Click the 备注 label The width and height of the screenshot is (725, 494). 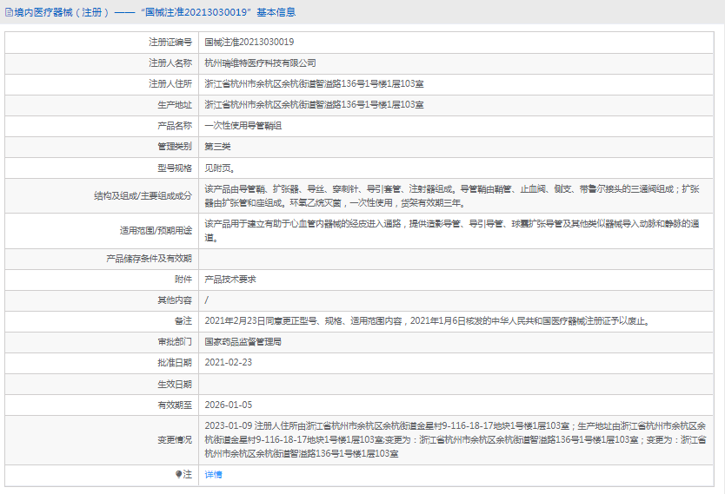183,321
